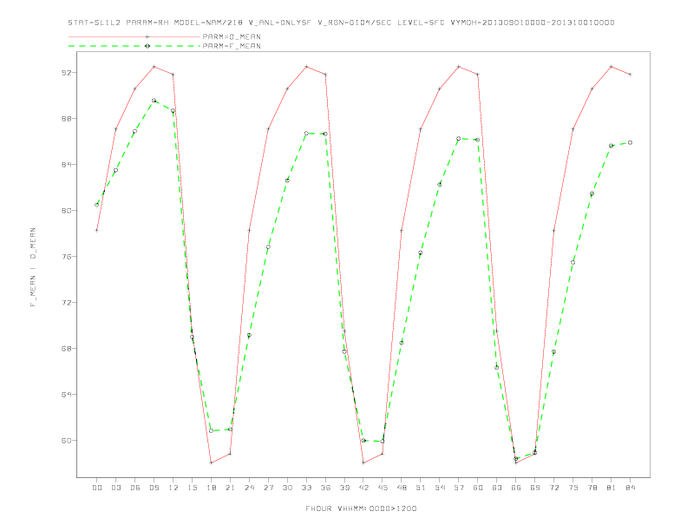The height and width of the screenshot is (531, 687).
Task: Click V_ANL=ONLYSF in the chart title
Action: click(279, 23)
